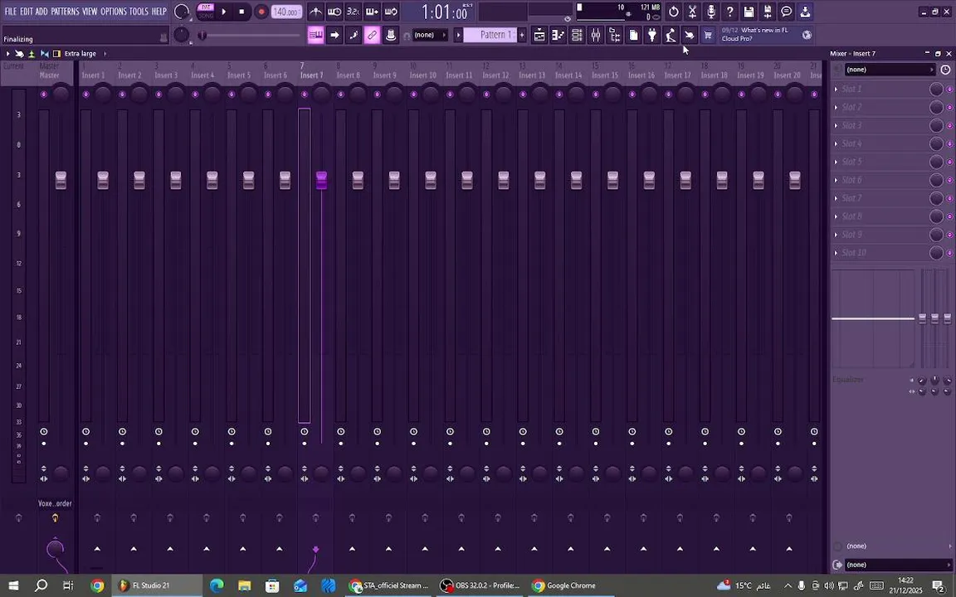Toggle Slot 7 enable LED

pos(949,199)
